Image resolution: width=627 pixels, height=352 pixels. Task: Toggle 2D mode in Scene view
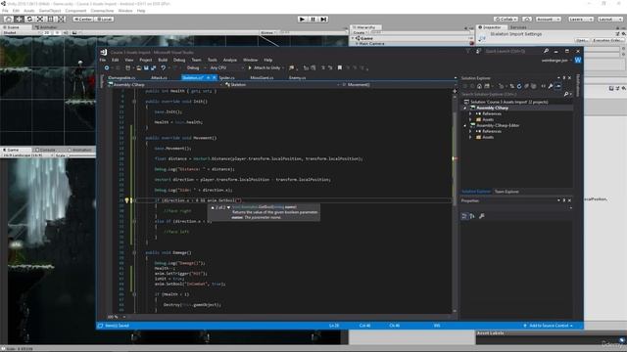(47, 32)
